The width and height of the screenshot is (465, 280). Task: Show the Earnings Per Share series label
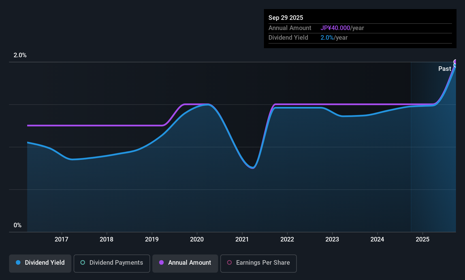[263, 263]
